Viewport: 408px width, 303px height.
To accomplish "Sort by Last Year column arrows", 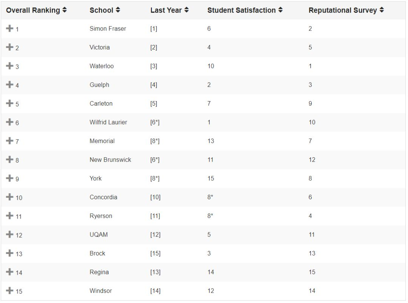I will pos(187,11).
